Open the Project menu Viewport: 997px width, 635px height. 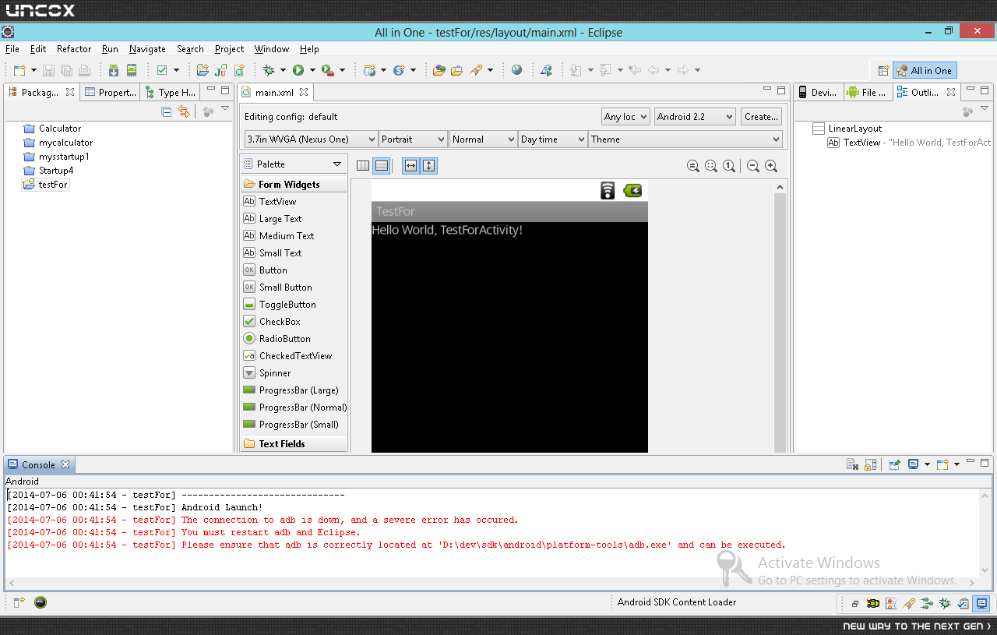pyautogui.click(x=229, y=49)
